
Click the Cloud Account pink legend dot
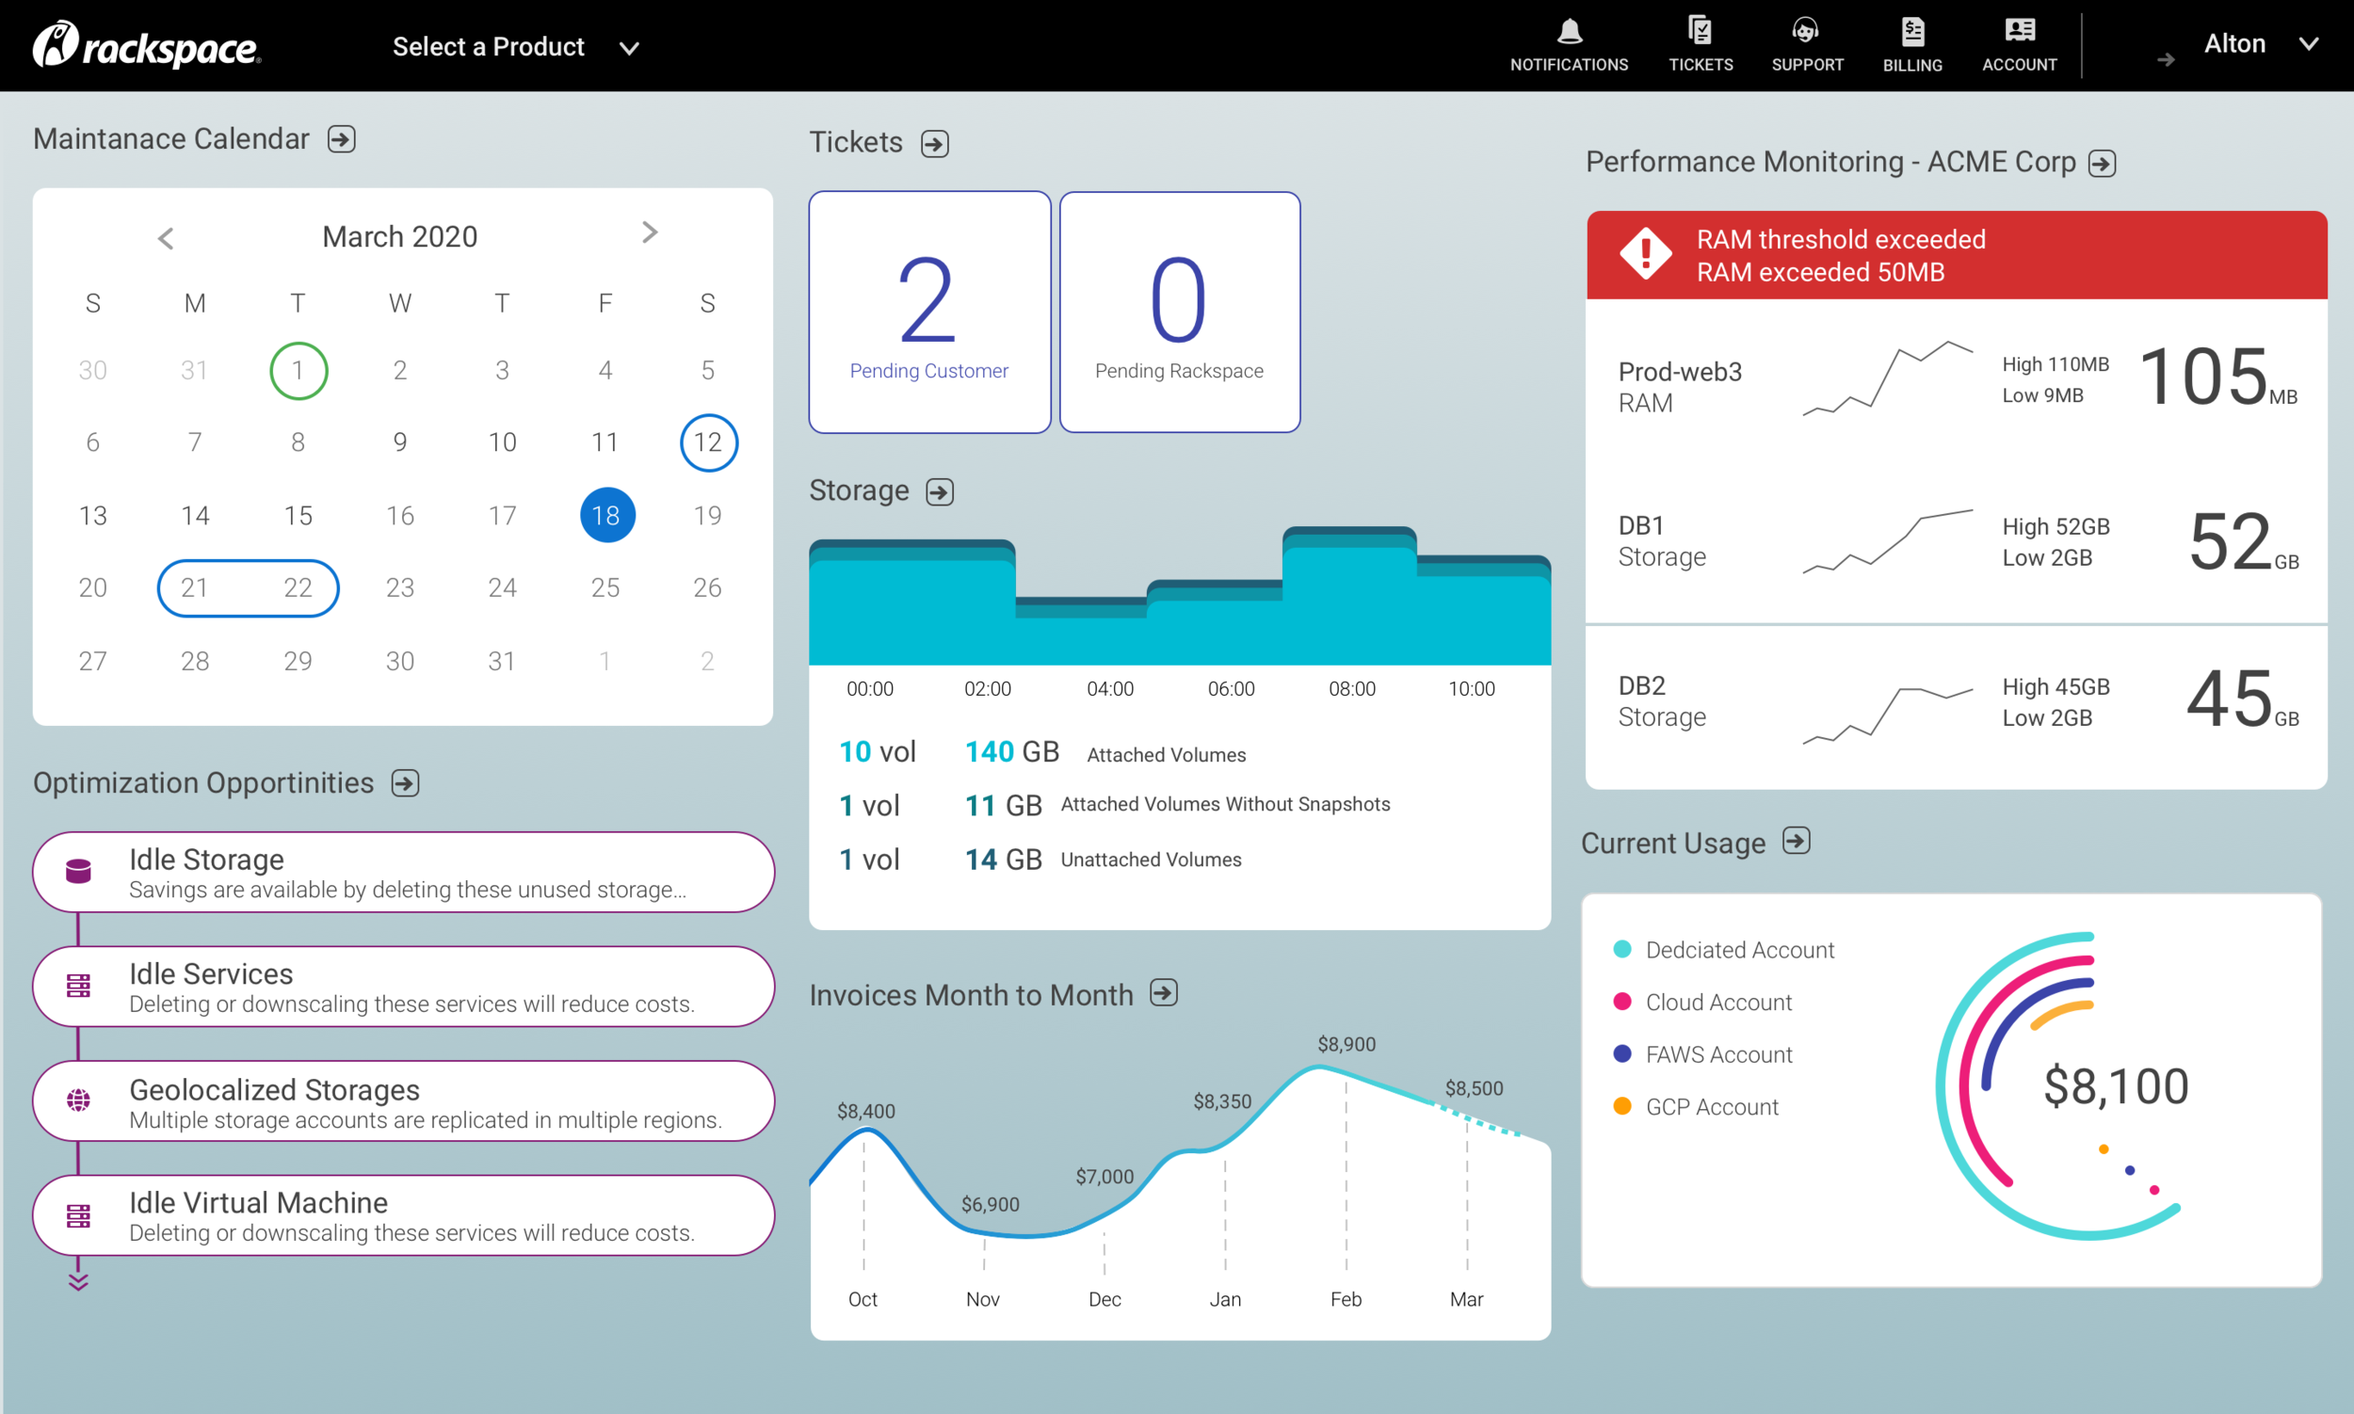coord(1622,1002)
